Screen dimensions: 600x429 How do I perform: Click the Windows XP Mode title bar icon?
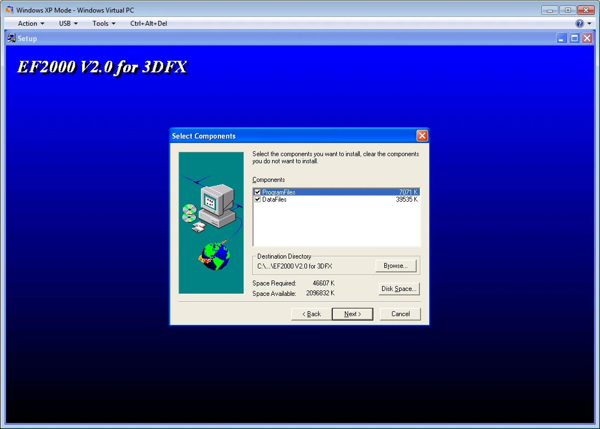pos(9,10)
